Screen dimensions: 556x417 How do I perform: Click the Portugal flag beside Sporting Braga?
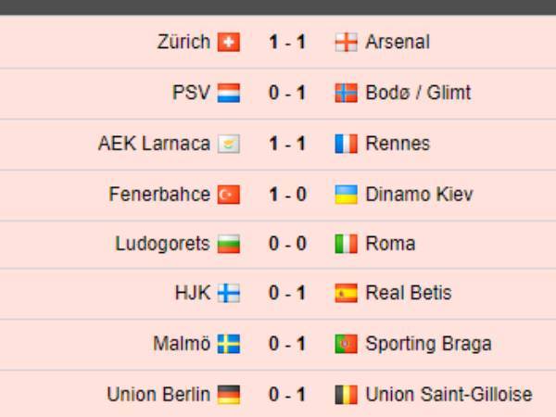pyautogui.click(x=346, y=345)
